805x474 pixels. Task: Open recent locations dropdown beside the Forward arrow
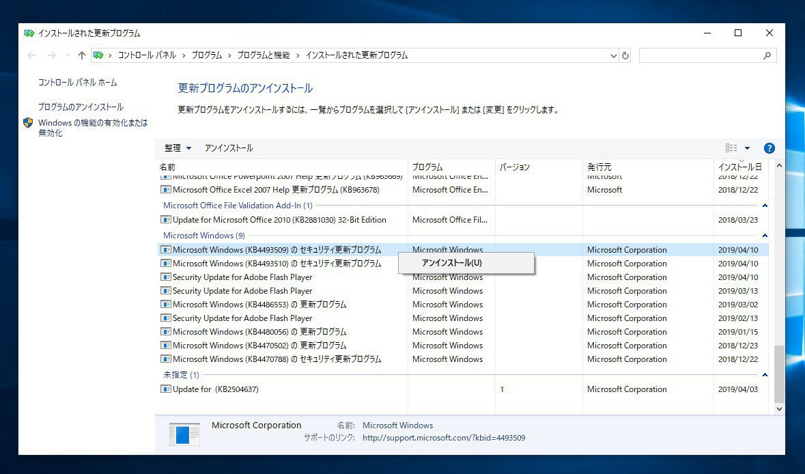click(x=68, y=55)
